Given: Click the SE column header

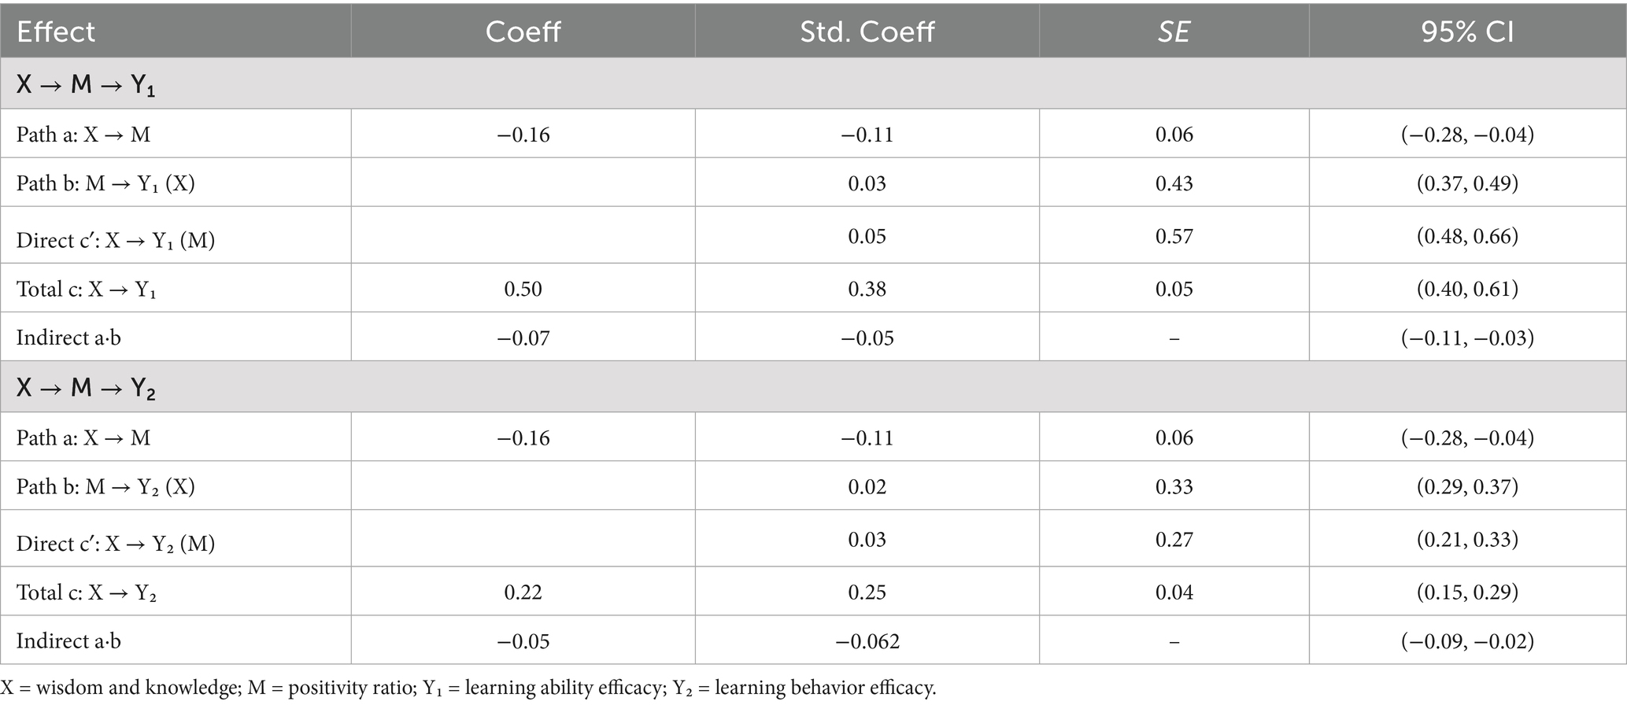Looking at the screenshot, I should coord(1174,31).
